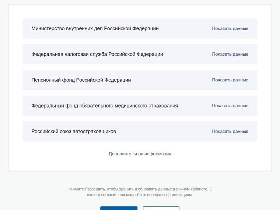Select the Федеральный фонд обязательного медицинского страхования text

(105, 106)
